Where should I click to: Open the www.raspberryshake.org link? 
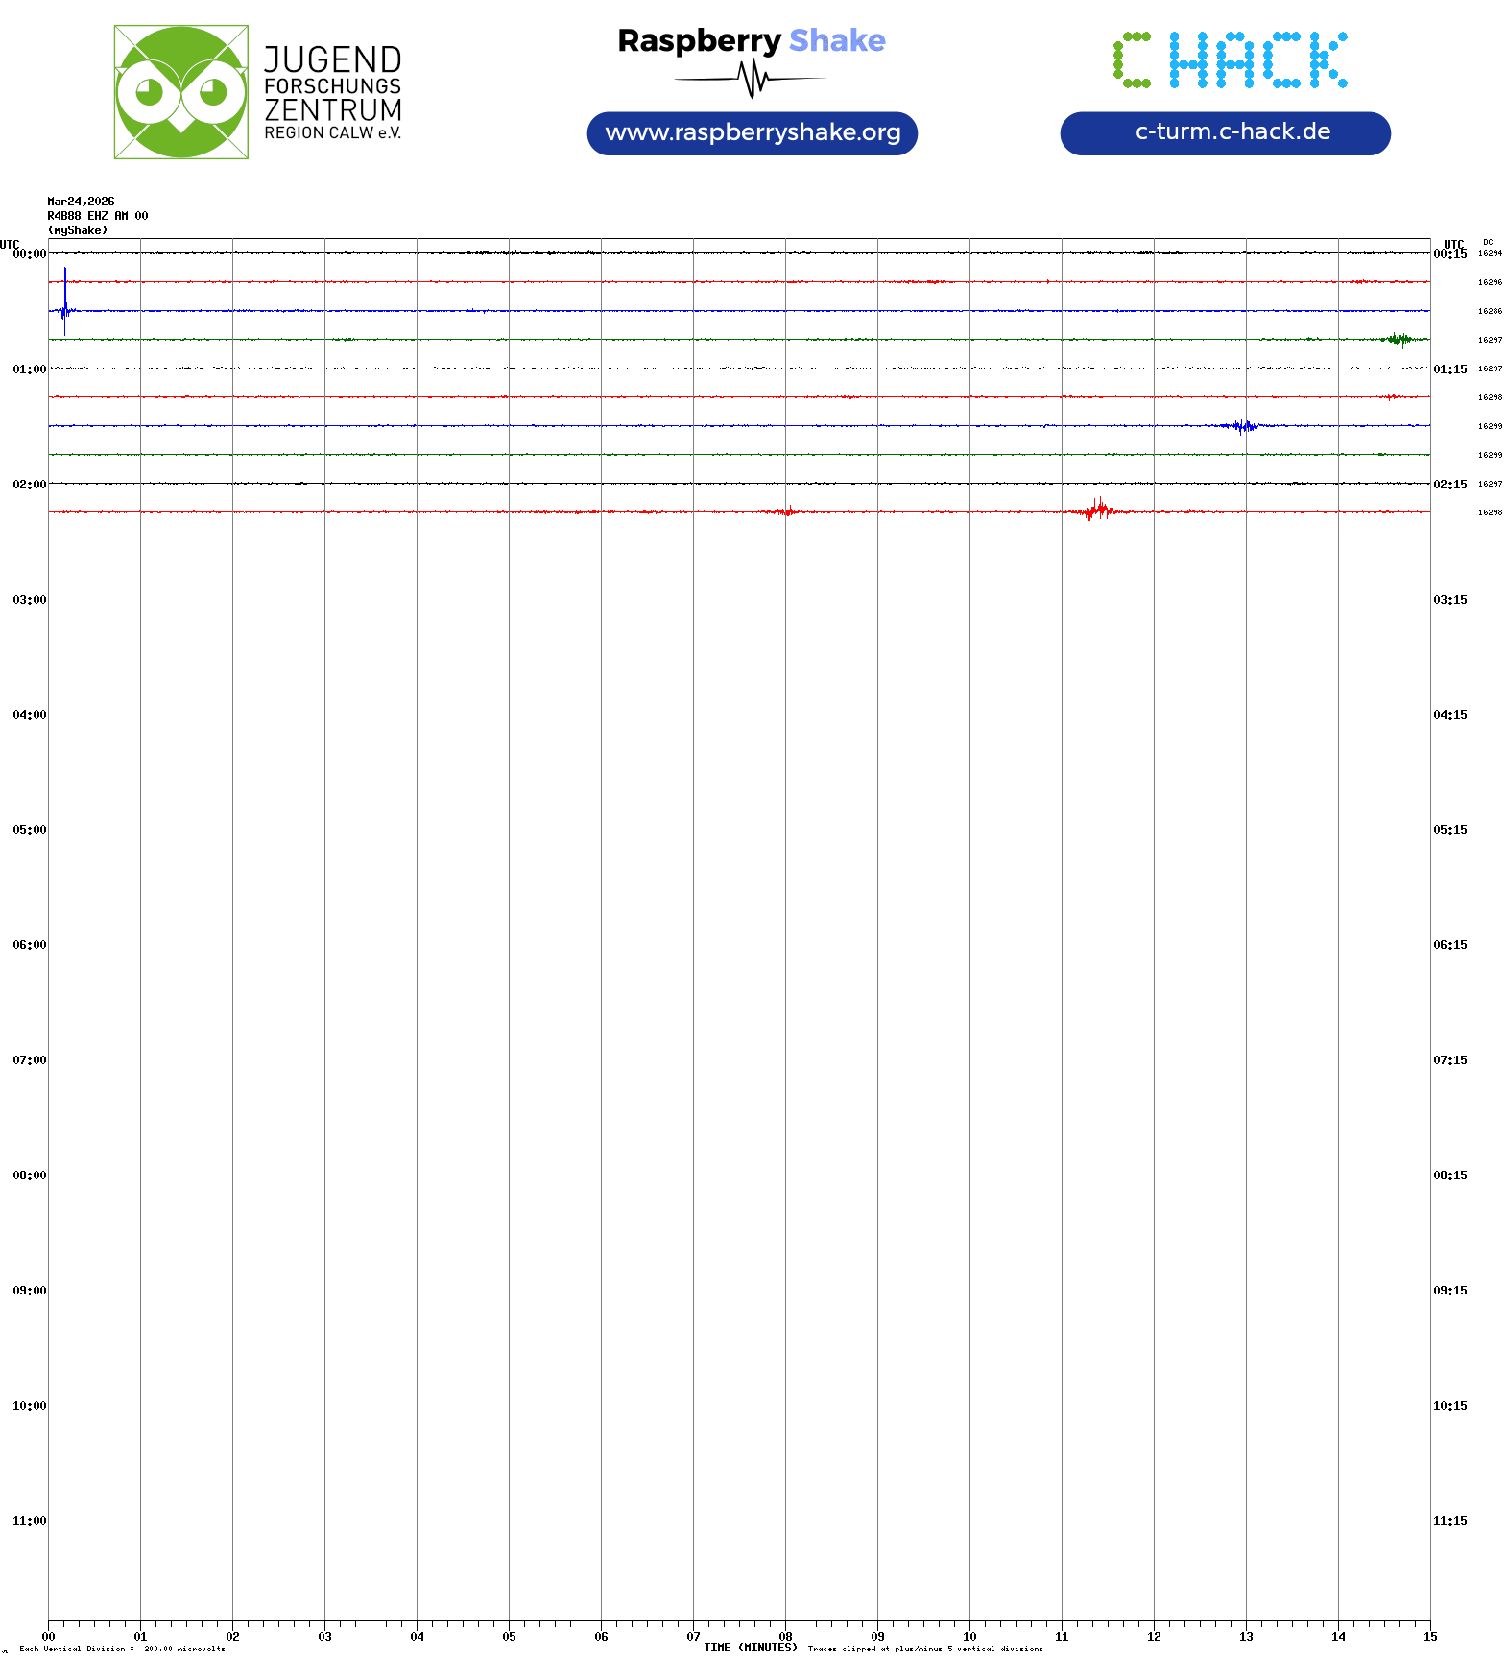tap(752, 132)
